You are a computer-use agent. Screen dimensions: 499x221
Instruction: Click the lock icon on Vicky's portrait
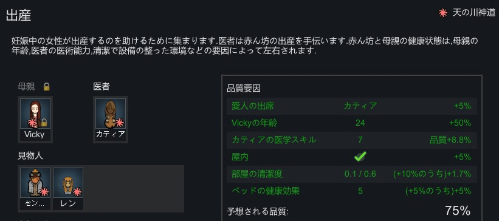click(x=44, y=123)
